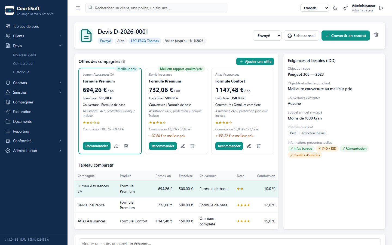392x245 pixels.
Task: Edit the Lumen Assurances offer pencil icon
Action: (116, 146)
